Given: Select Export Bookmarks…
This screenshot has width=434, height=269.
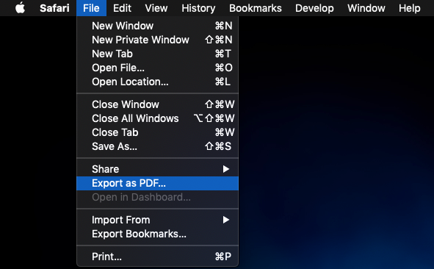Looking at the screenshot, I should pos(157,234).
